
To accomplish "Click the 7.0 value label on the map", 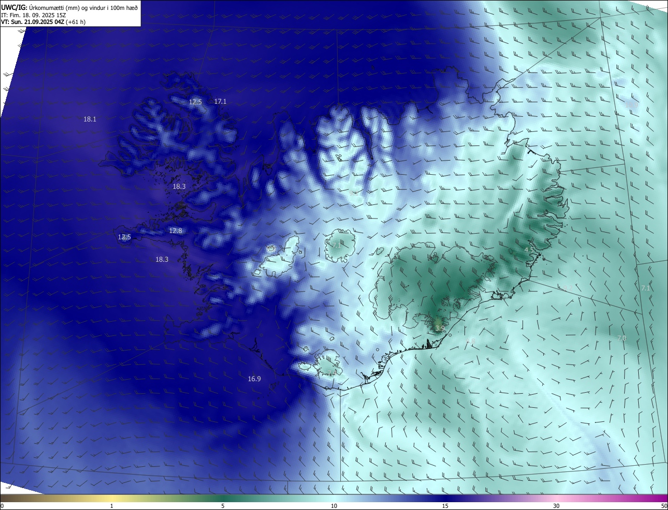I will pyautogui.click(x=622, y=338).
